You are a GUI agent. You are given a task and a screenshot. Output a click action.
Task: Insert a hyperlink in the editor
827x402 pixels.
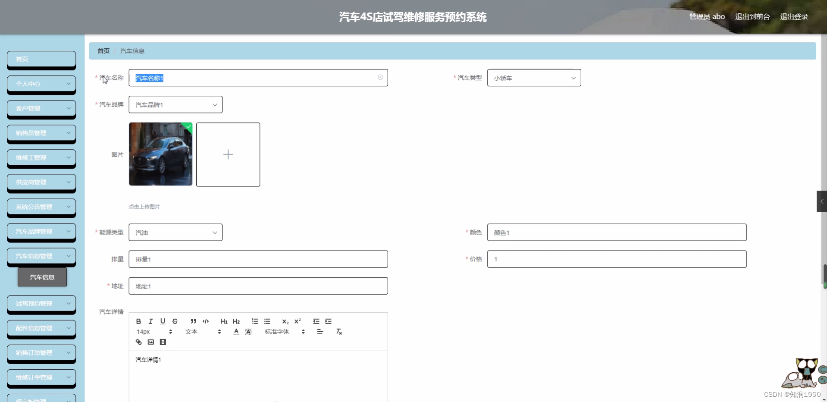point(138,342)
